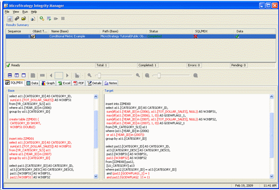Click the open folder toolbar icon
Screen dimensions: 279x190
click(x=24, y=19)
